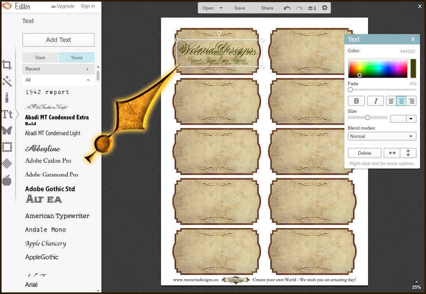Open the butterfly Overlays tool
Image resolution: width=426 pixels, height=294 pixels.
point(7,131)
